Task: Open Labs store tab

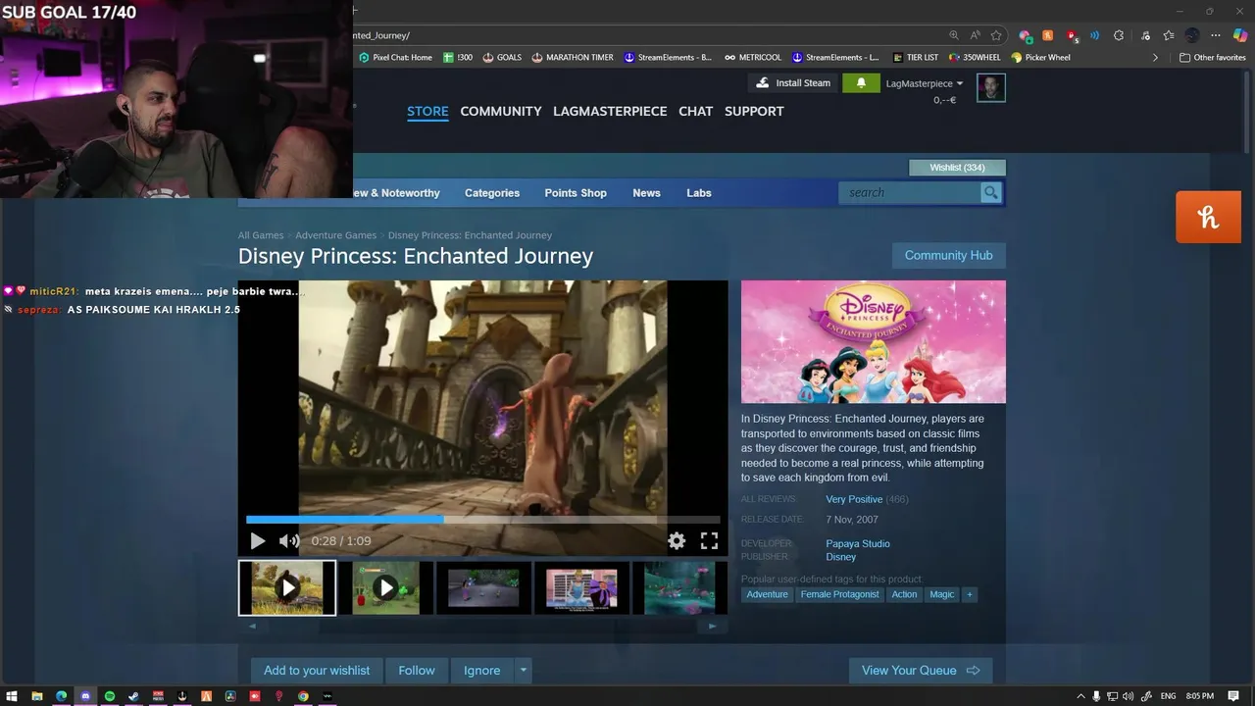Action: coord(699,193)
